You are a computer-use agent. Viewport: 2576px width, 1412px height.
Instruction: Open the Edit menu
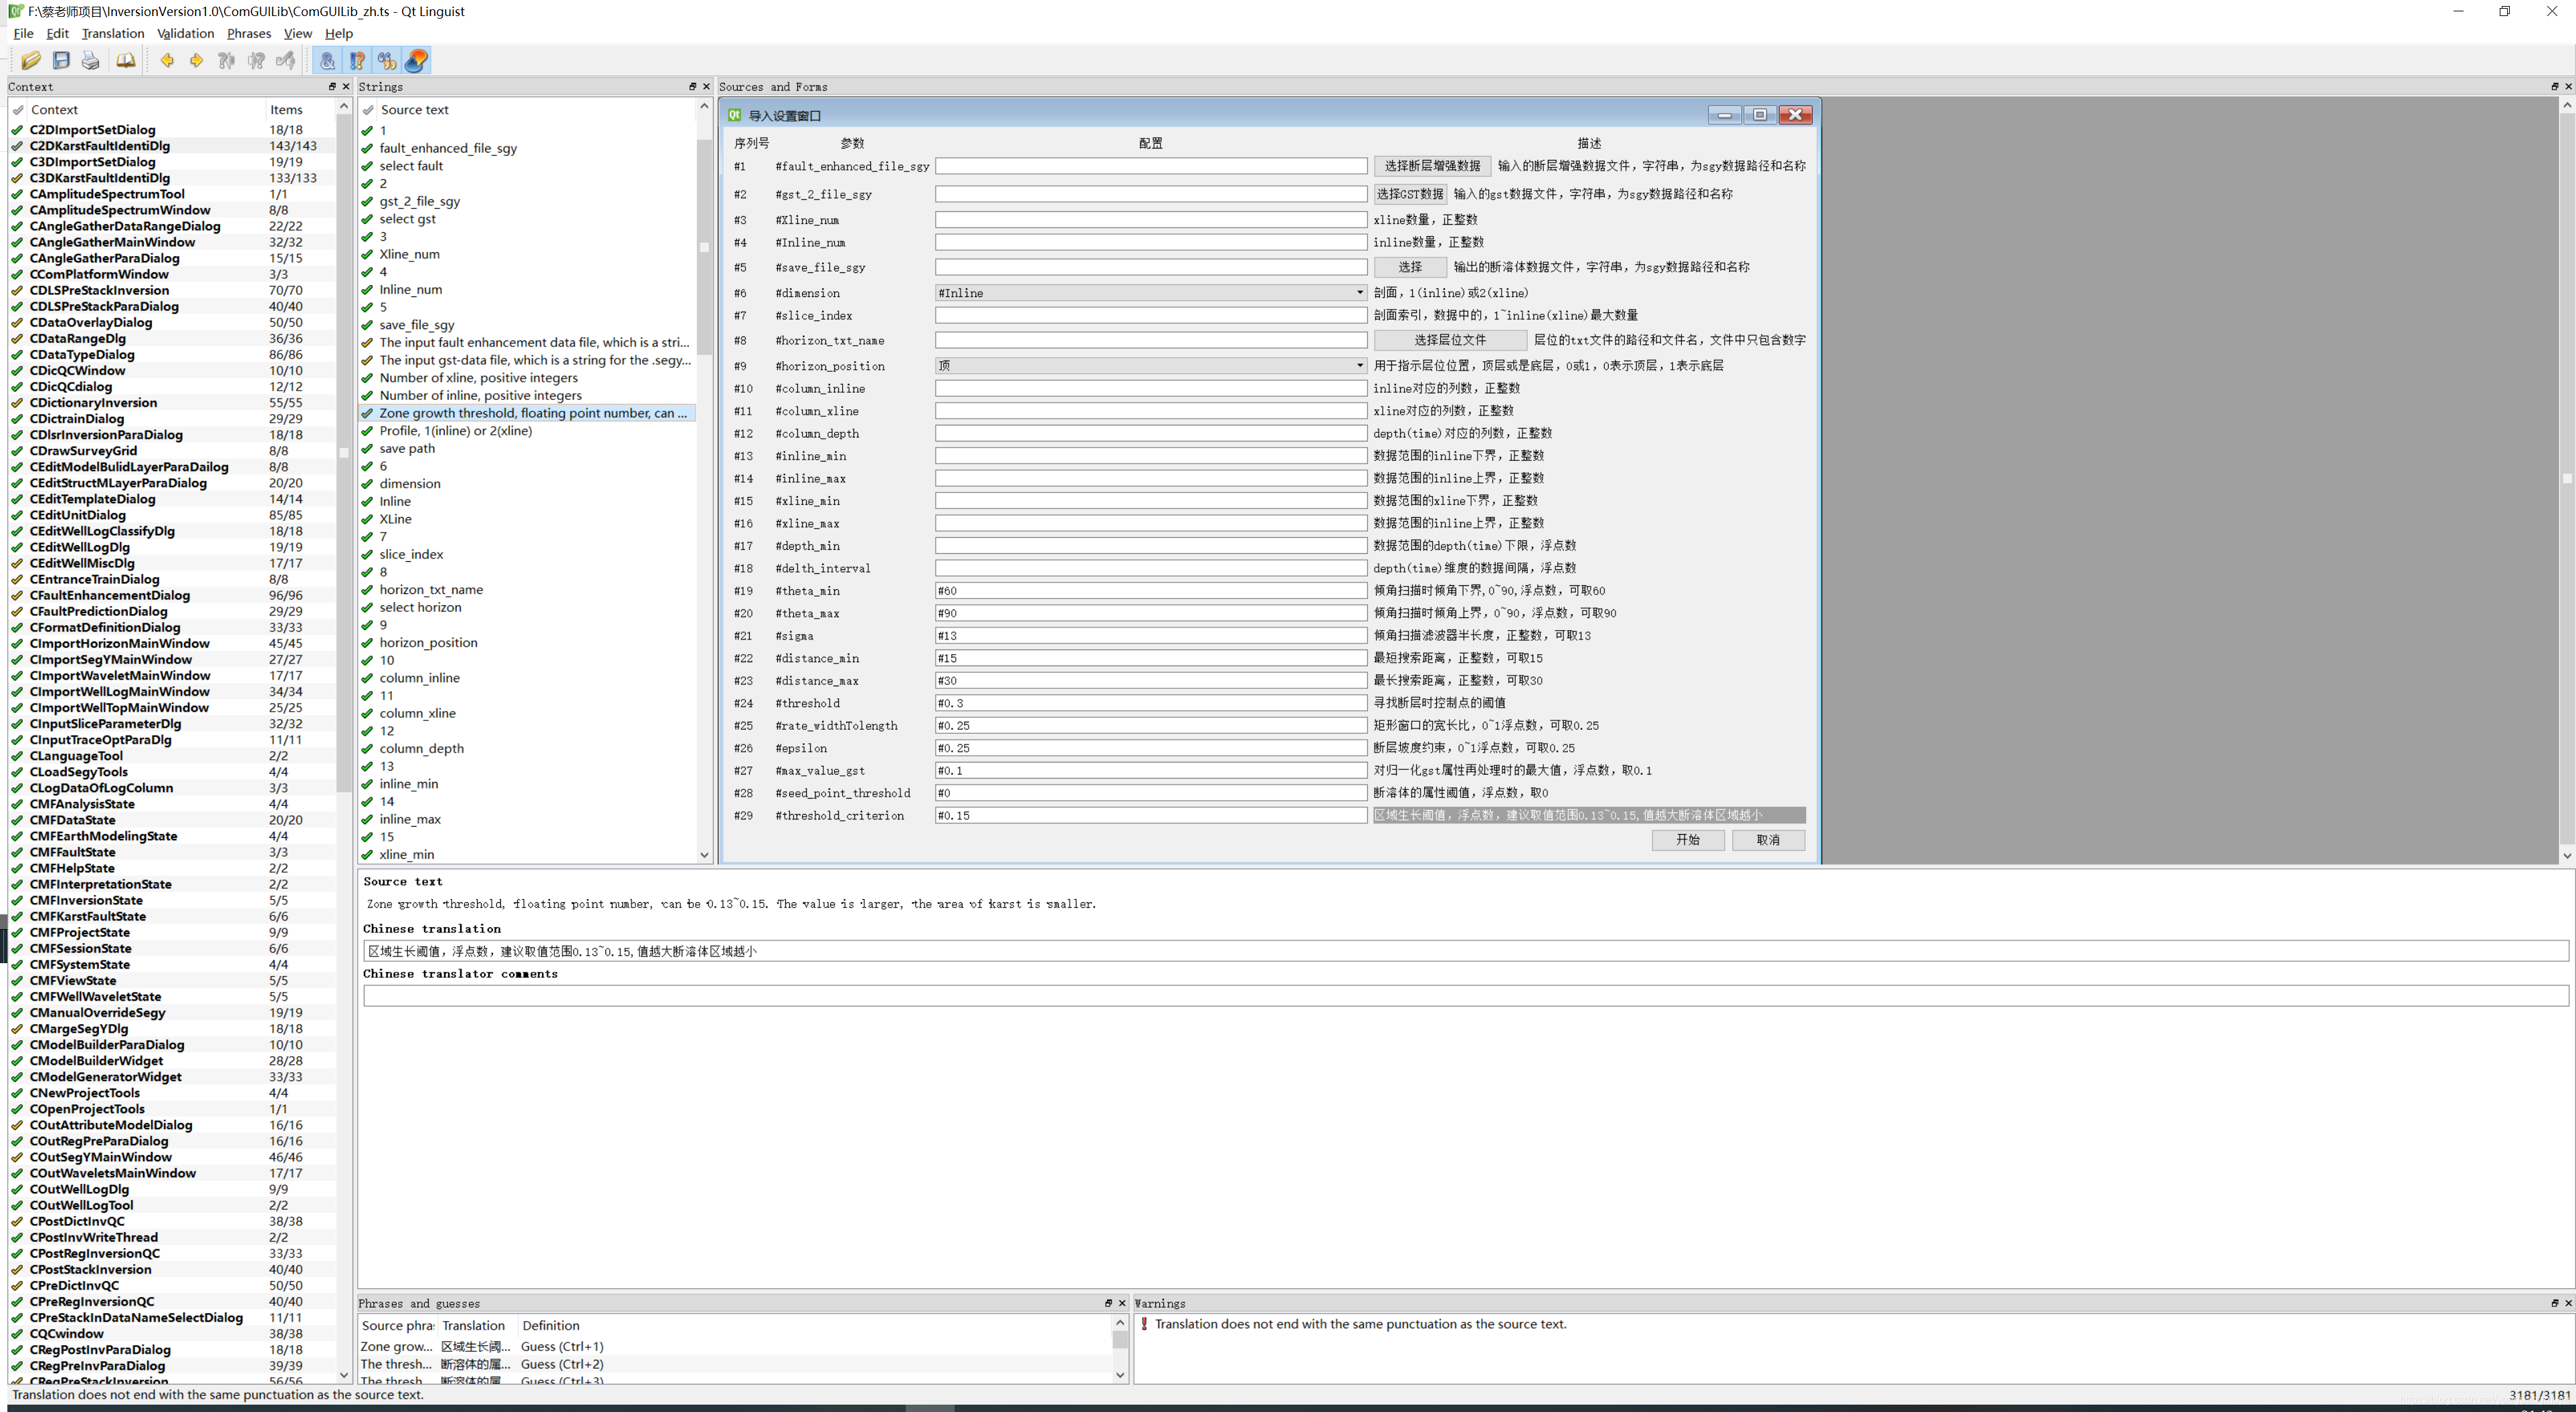[58, 33]
